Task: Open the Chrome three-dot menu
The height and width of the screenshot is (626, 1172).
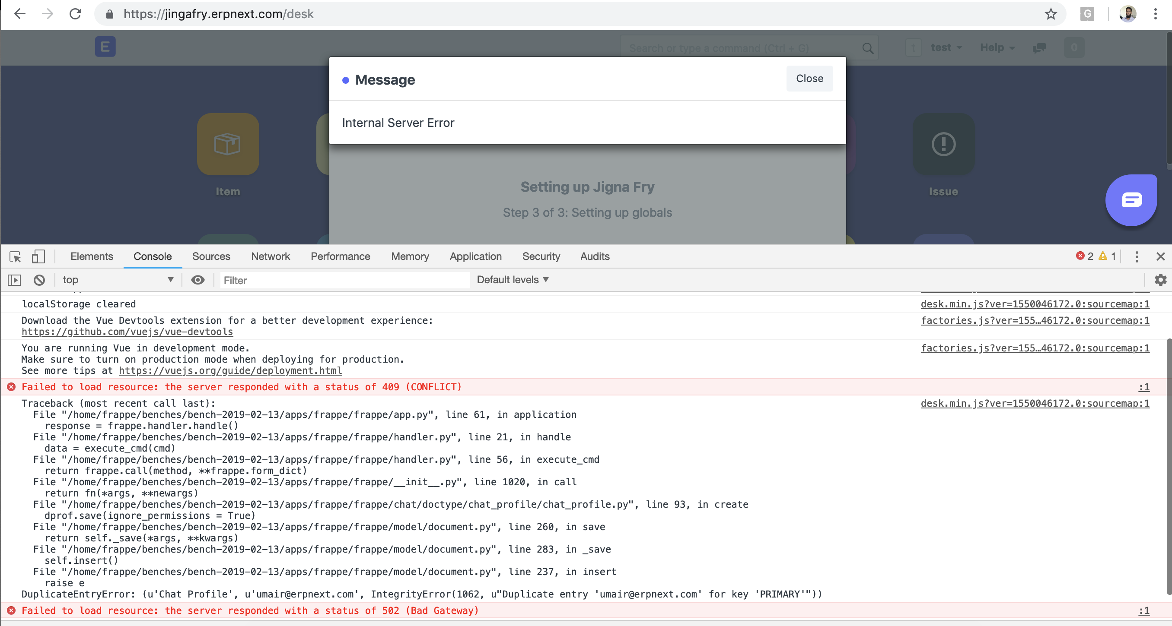Action: pyautogui.click(x=1156, y=14)
